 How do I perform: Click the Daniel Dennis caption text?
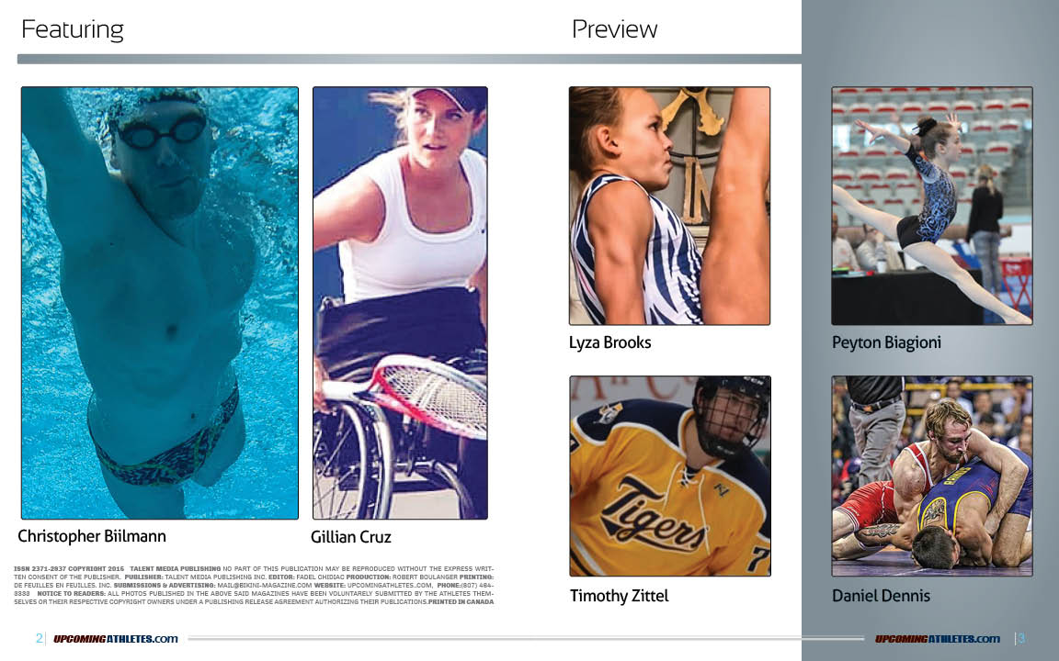[881, 596]
